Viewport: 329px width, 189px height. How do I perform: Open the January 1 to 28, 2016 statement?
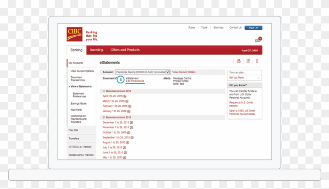pos(114,111)
